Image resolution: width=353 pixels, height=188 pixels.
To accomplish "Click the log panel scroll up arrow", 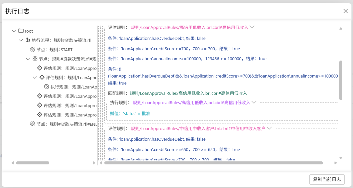I will 341,29.
